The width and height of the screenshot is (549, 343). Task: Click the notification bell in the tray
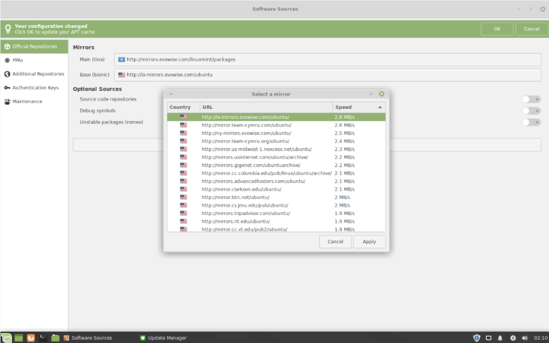coord(500,338)
